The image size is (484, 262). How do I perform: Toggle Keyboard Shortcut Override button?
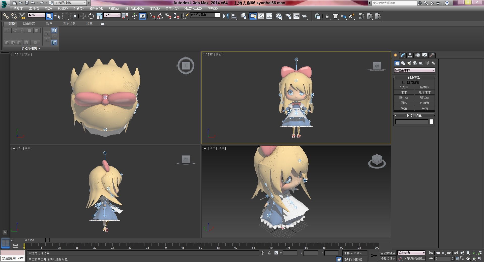(x=143, y=16)
